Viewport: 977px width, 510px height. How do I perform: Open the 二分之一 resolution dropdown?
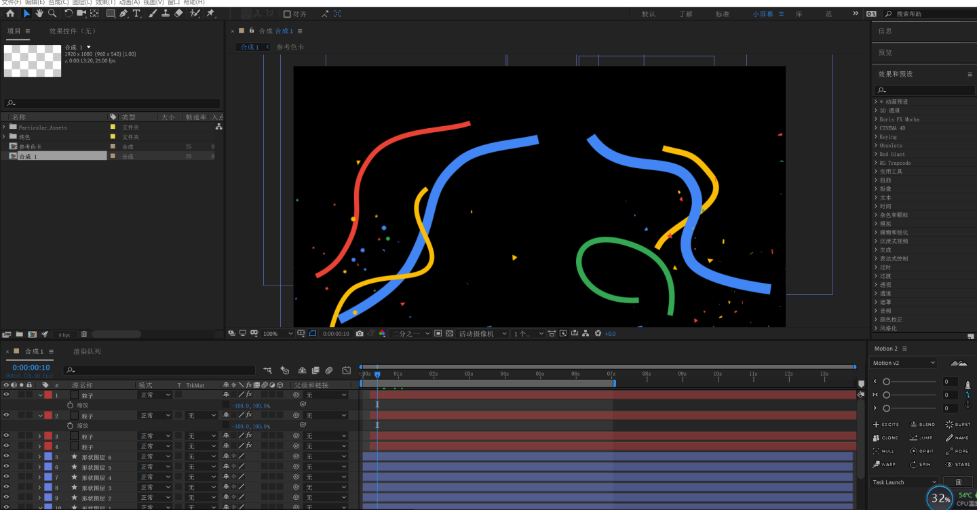[x=410, y=334]
